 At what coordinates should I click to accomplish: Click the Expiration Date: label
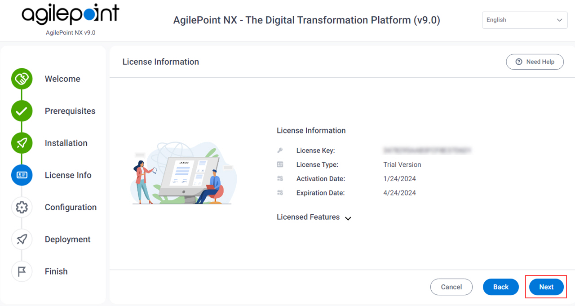[x=321, y=193]
